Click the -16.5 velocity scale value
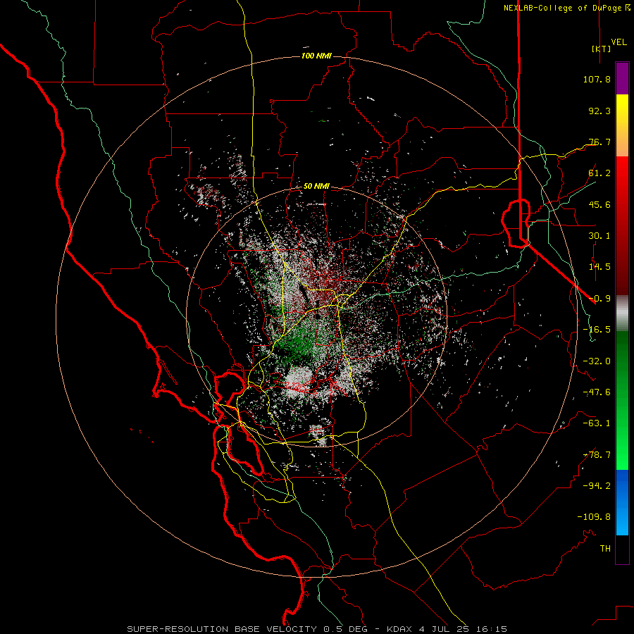Viewport: 634px width, 634px height. (597, 330)
